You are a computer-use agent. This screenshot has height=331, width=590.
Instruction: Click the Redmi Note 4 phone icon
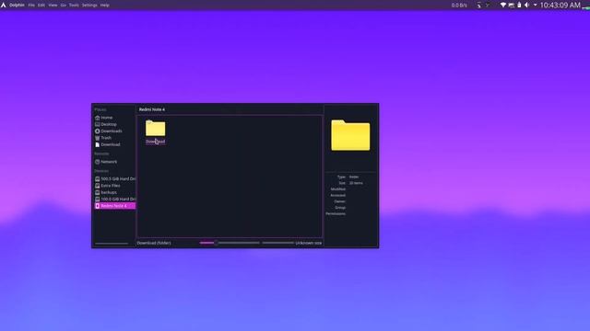tap(98, 206)
